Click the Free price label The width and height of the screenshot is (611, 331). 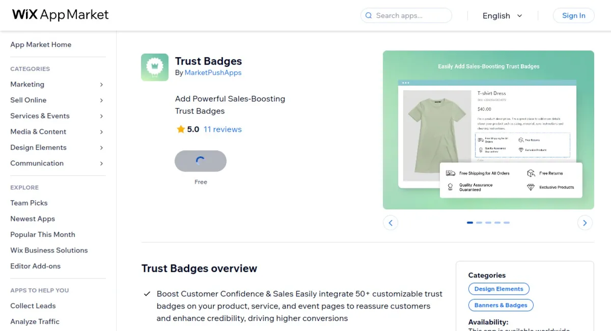[201, 182]
